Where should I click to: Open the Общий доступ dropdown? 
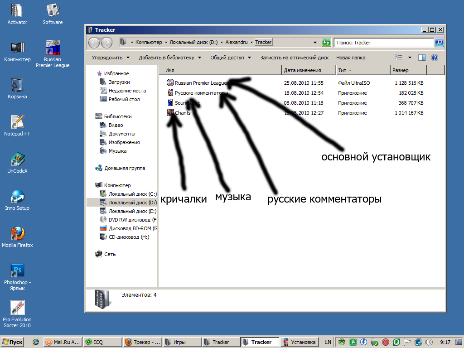coord(231,58)
